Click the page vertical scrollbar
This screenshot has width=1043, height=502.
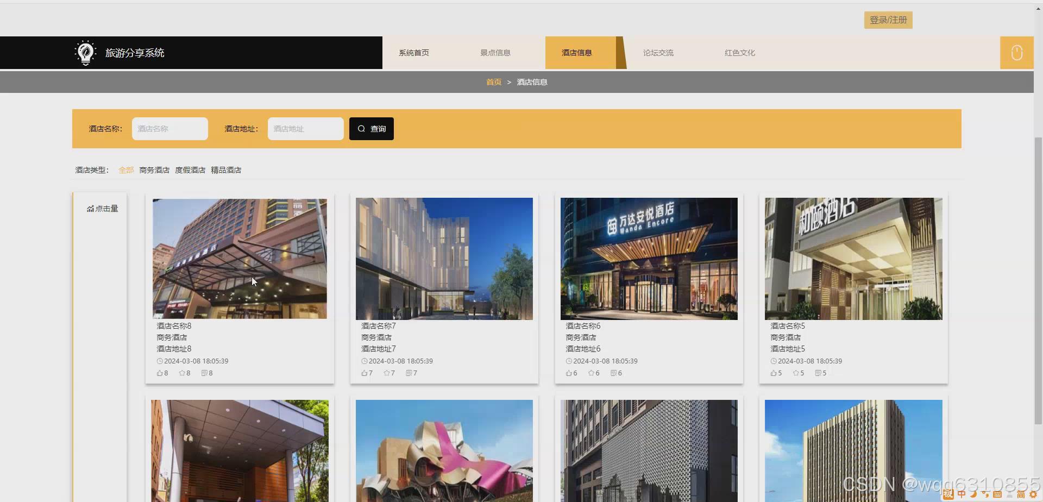[x=1038, y=280]
